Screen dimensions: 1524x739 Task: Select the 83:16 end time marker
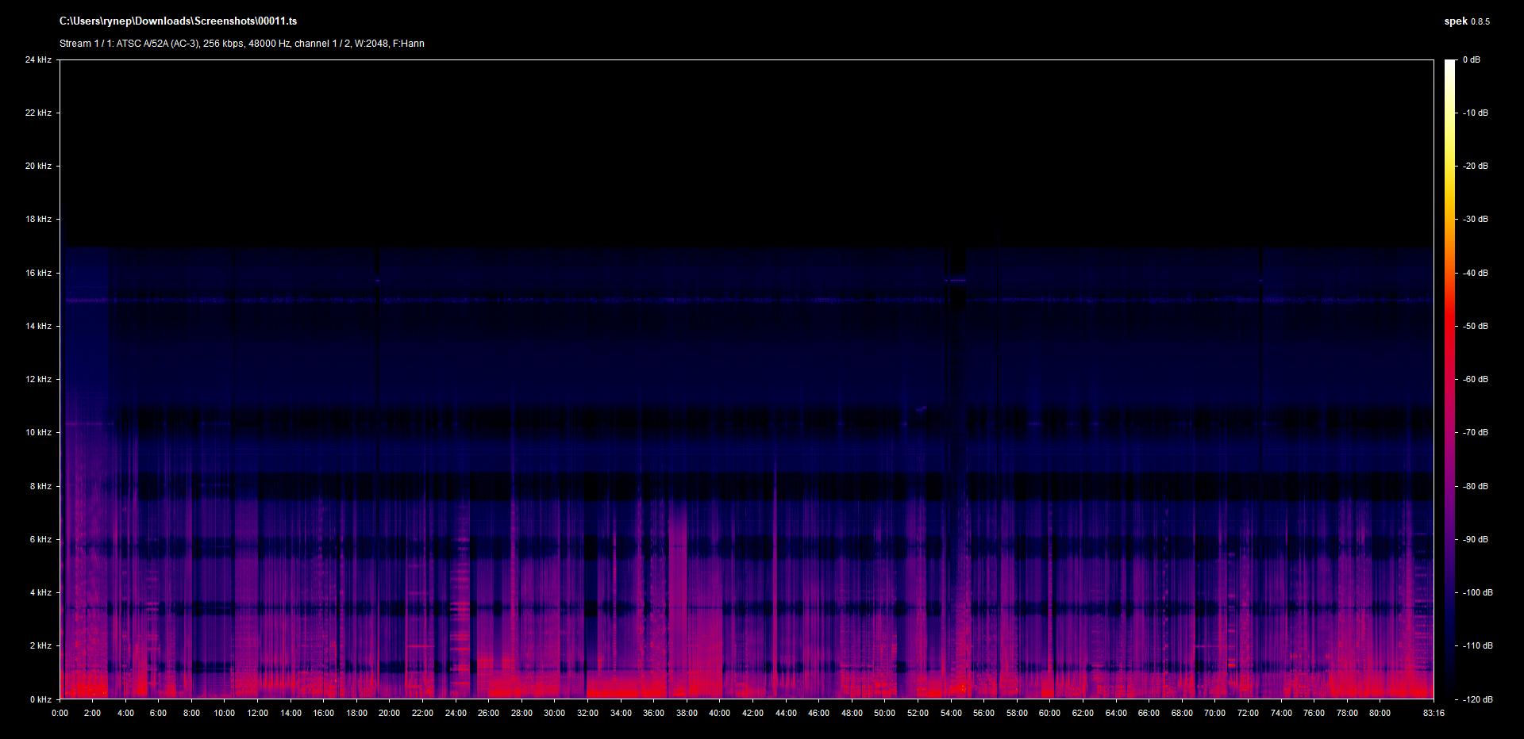pos(1434,713)
